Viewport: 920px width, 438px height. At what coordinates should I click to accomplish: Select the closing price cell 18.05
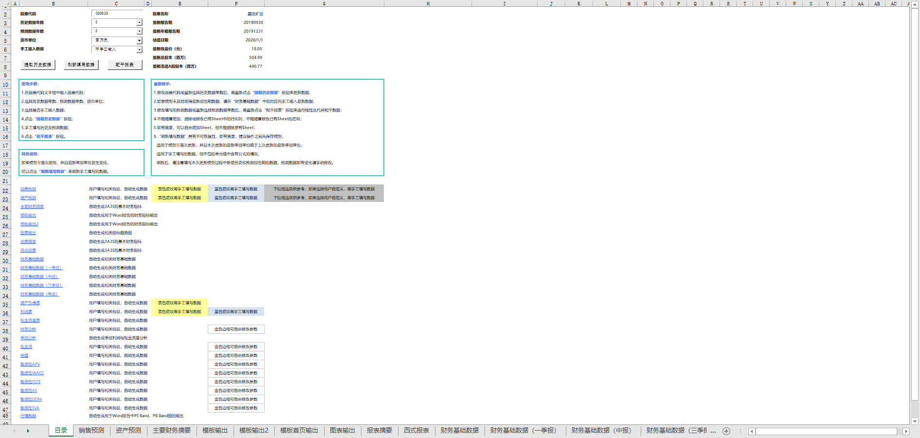257,49
